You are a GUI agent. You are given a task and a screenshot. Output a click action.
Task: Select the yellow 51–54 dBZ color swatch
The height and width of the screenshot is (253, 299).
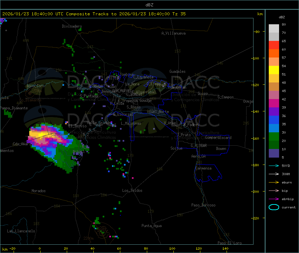(274, 70)
